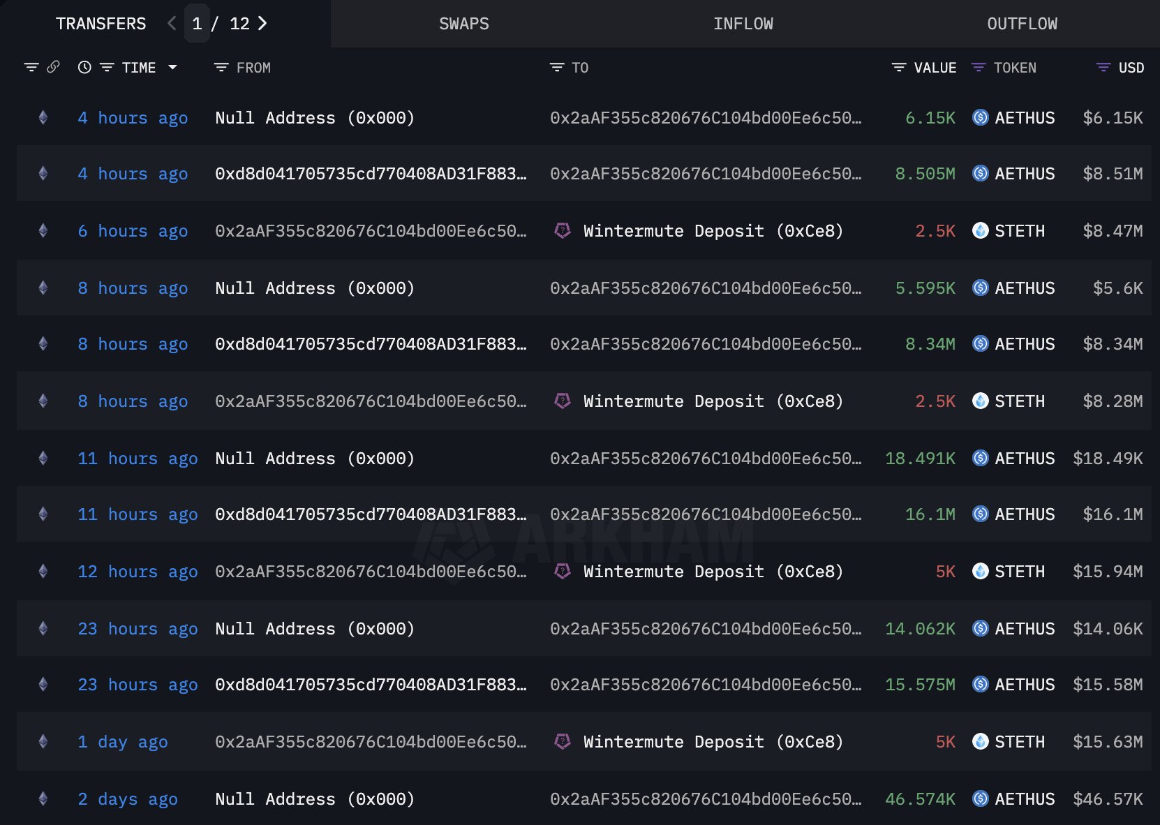Click STETH token icon on $8.47M row
This screenshot has height=825, width=1160.
[x=981, y=230]
